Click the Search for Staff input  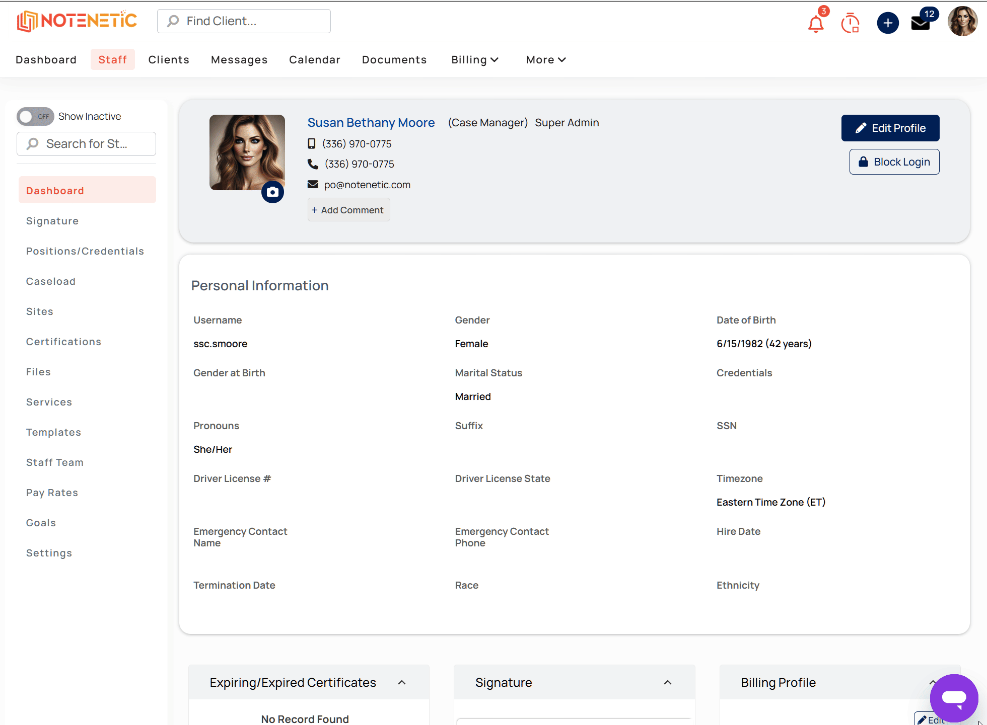tap(86, 144)
